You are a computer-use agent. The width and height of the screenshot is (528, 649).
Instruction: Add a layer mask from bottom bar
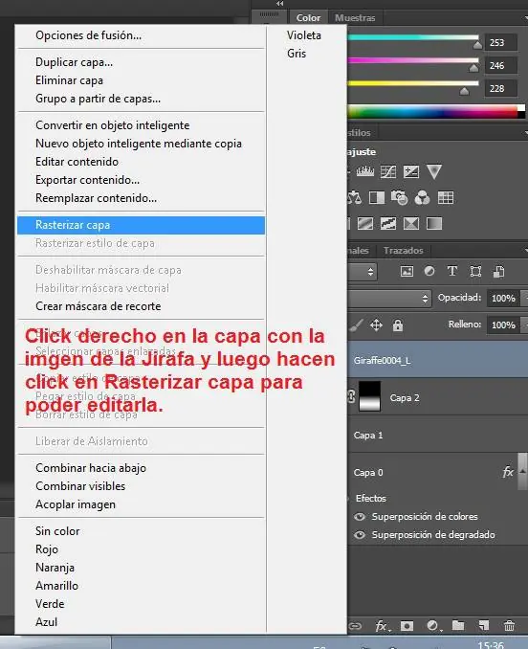[x=407, y=625]
